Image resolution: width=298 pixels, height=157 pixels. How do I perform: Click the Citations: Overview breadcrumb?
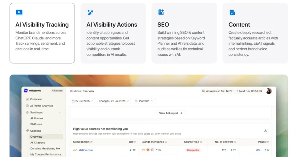[82, 91]
